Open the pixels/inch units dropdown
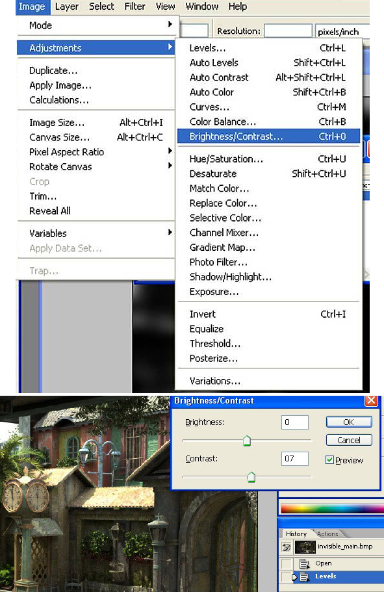Viewport: 384px width, 592px height. pyautogui.click(x=342, y=32)
